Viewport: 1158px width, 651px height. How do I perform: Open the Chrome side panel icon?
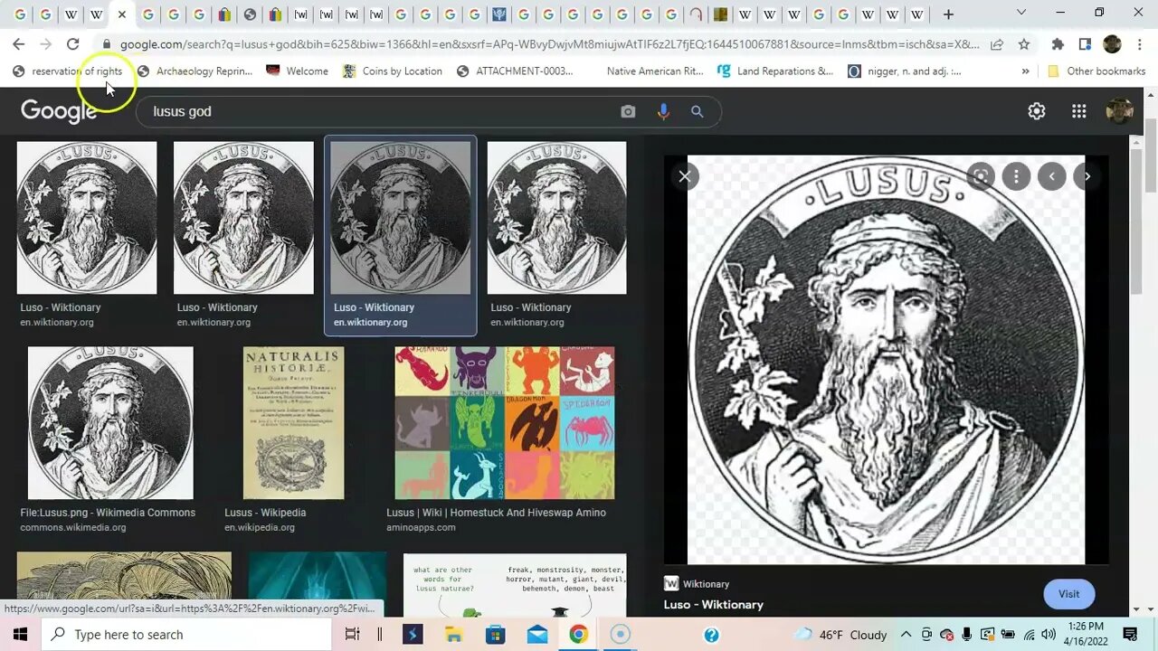(1085, 44)
